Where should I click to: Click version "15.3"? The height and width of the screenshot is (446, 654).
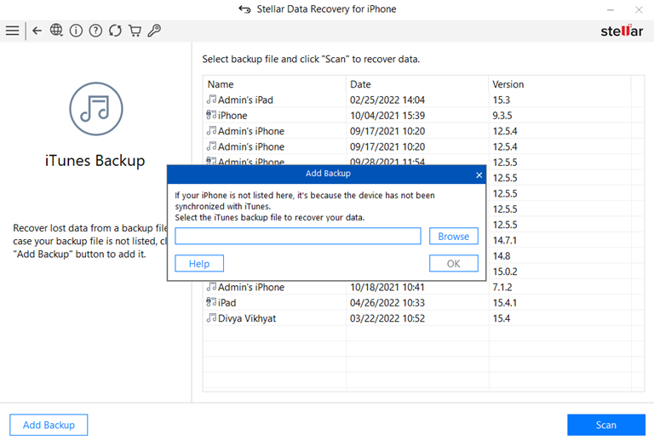(502, 100)
